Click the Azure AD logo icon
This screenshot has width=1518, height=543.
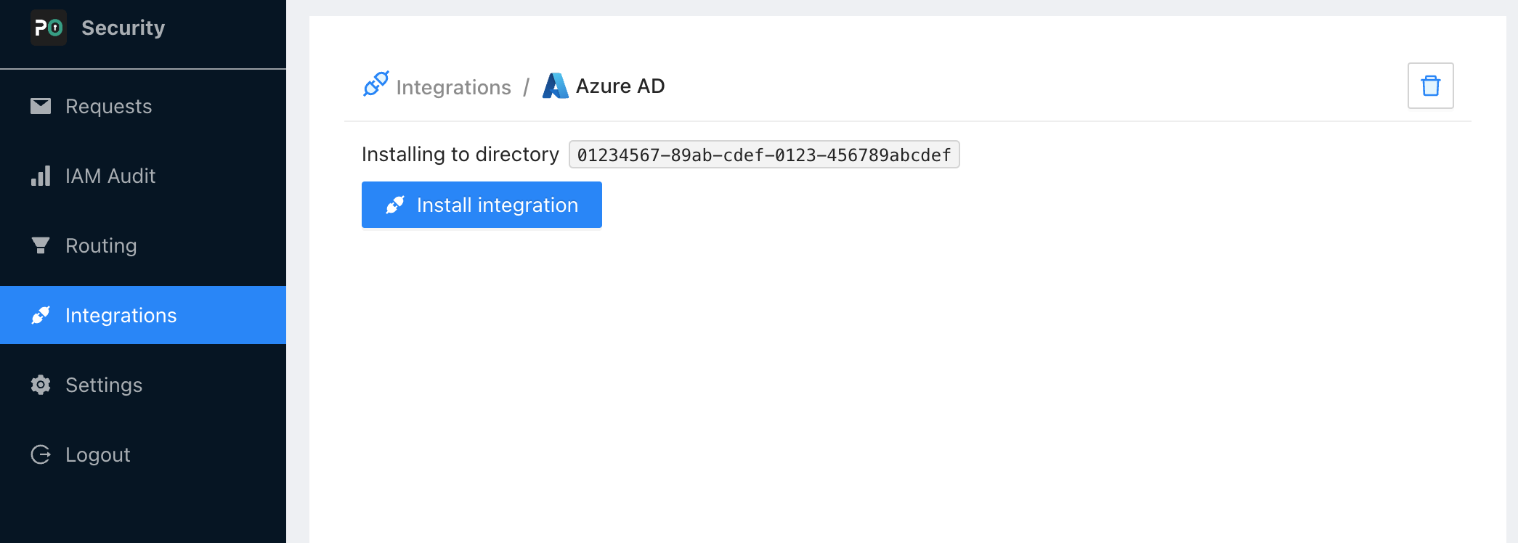click(x=556, y=86)
